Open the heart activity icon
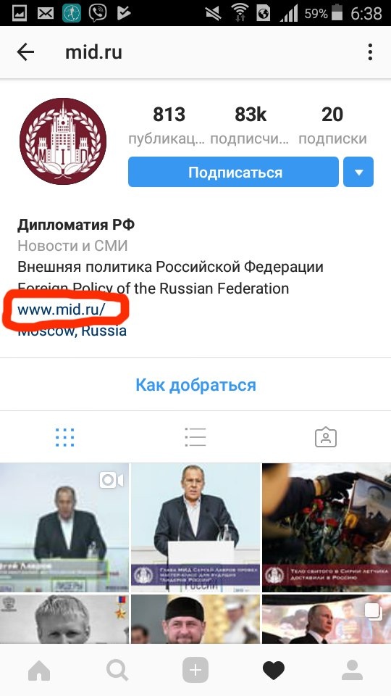 274,671
